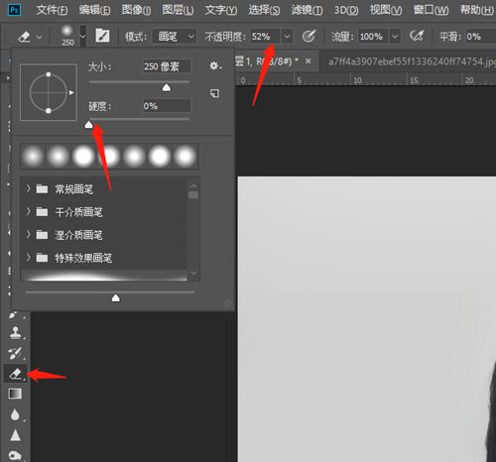Toggle pressure for opacity icon
496x462 pixels.
pos(309,36)
